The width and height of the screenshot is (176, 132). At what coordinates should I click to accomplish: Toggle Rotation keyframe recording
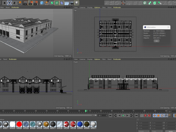[162, 115]
